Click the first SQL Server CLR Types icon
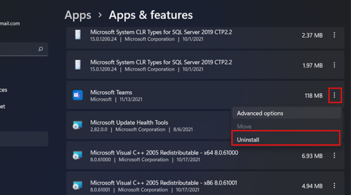Screen dimensions: 351x195 click(78, 35)
